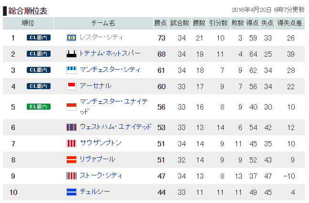Image resolution: width=309 pixels, height=203 pixels.
Task: Click the green EL圏内 badge
Action: coord(39,107)
